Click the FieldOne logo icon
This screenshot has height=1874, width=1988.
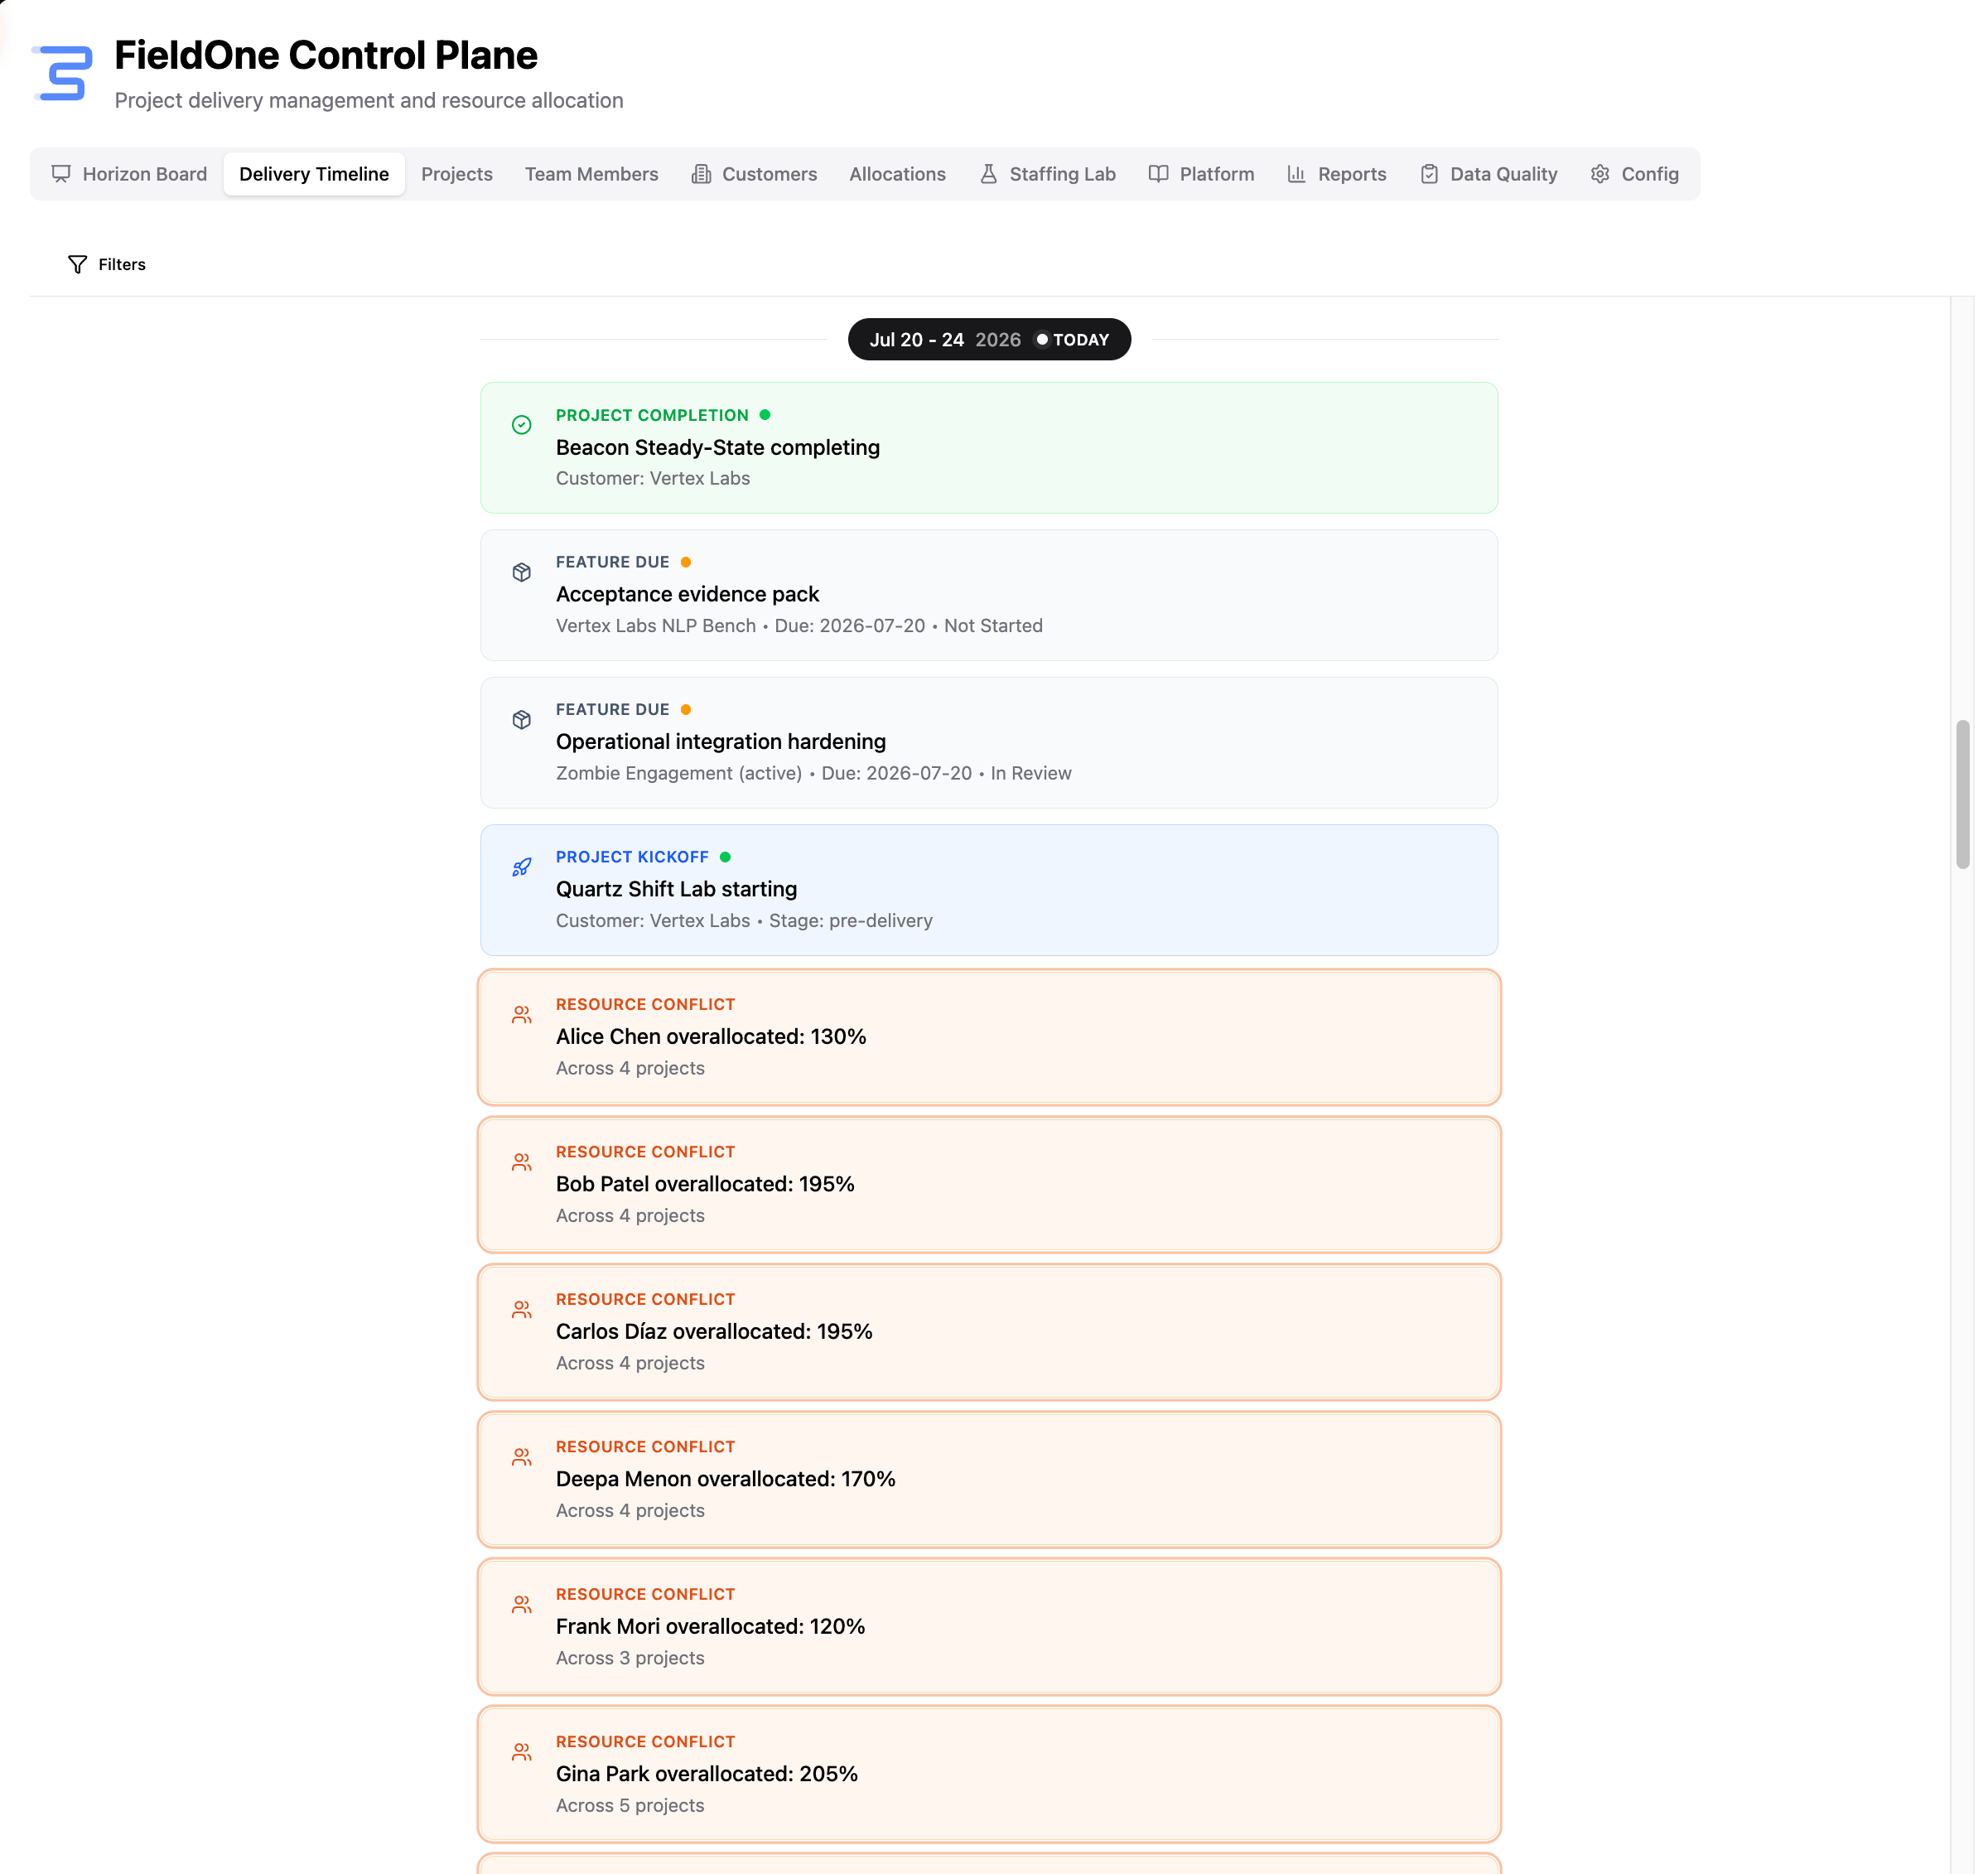coord(62,73)
